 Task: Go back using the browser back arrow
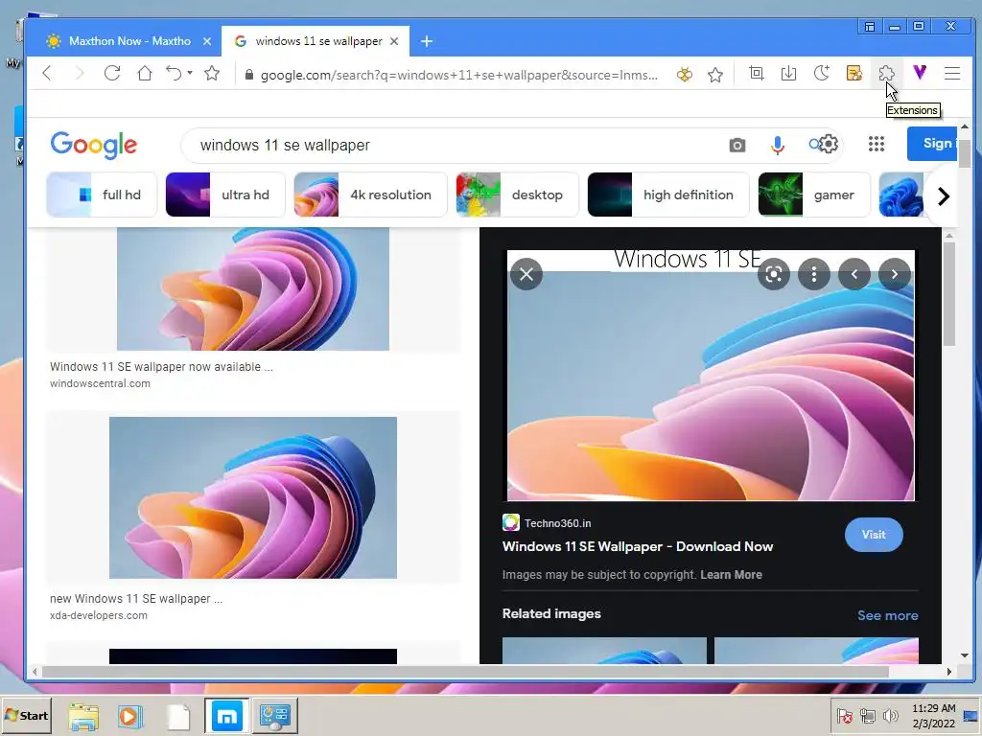pyautogui.click(x=47, y=73)
